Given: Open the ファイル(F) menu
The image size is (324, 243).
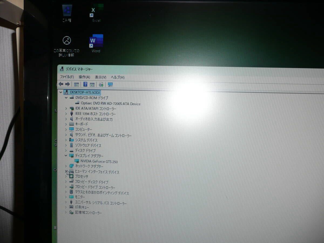Looking at the screenshot, I should tap(67, 77).
